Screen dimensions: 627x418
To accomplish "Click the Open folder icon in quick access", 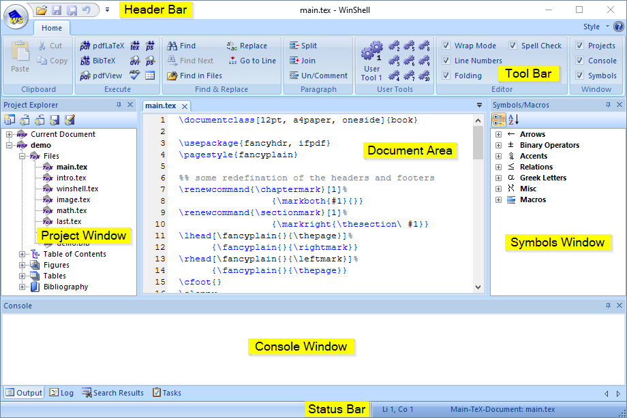I will pos(41,10).
